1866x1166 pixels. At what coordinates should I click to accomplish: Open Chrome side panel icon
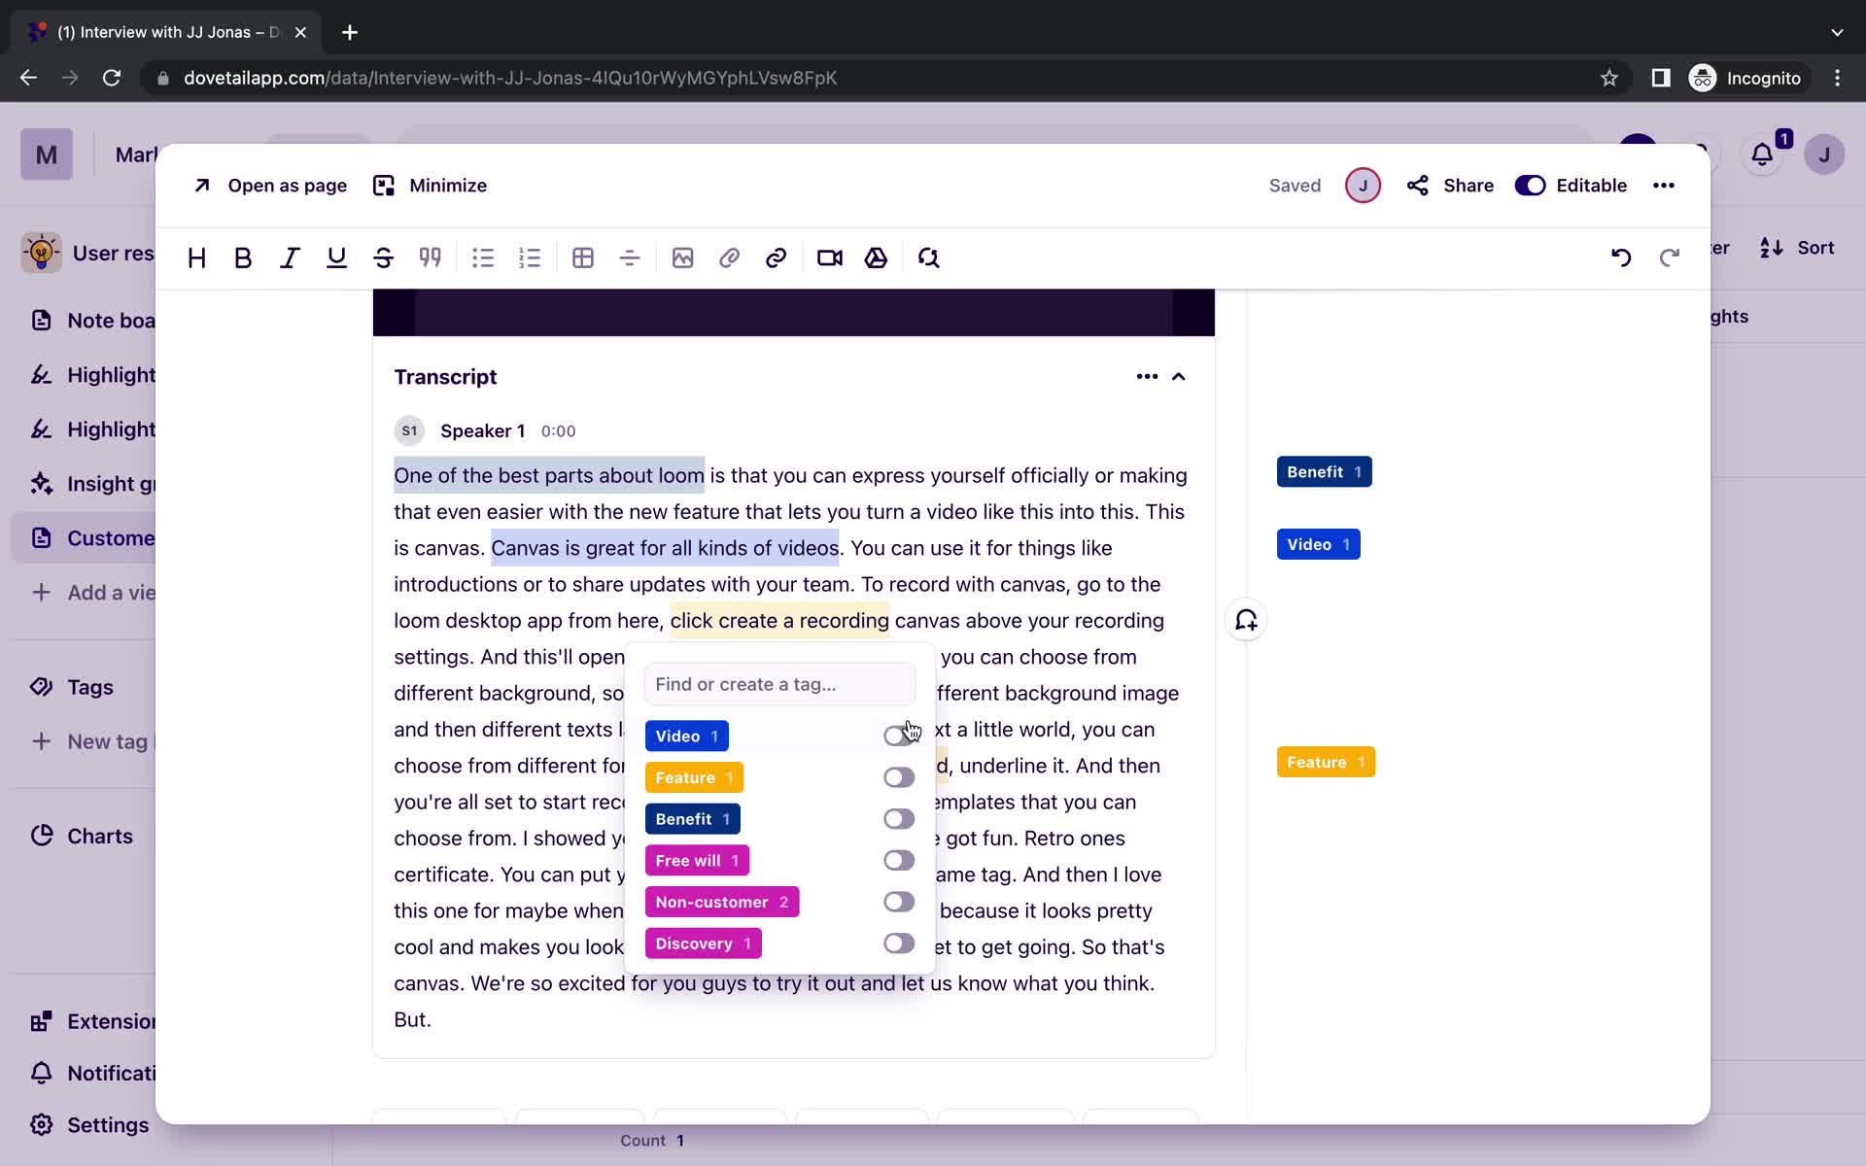[x=1661, y=78]
